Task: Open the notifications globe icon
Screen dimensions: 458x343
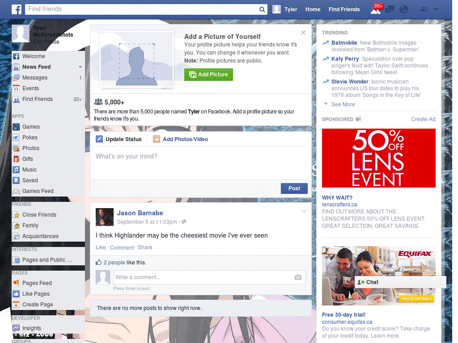Action: pyautogui.click(x=404, y=10)
